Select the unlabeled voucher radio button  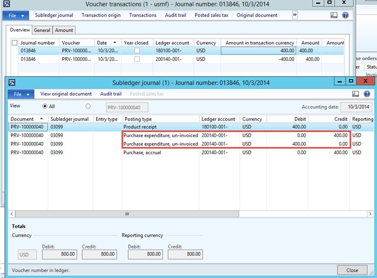[88, 106]
